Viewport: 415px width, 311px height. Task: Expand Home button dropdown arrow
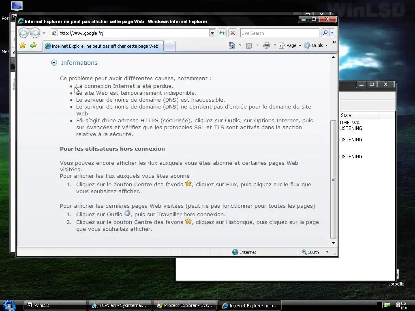tap(240, 45)
